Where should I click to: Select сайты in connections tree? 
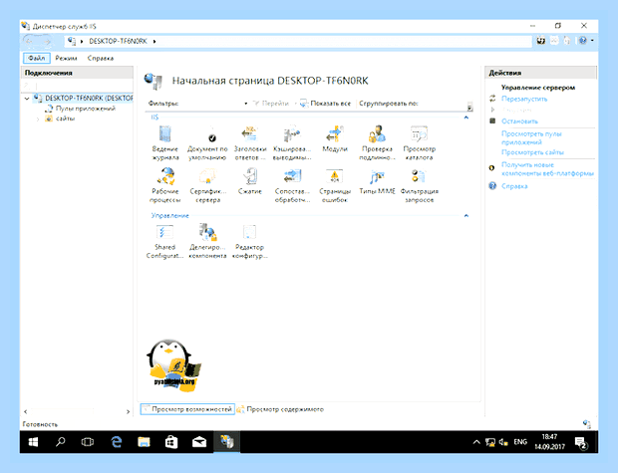pos(65,118)
